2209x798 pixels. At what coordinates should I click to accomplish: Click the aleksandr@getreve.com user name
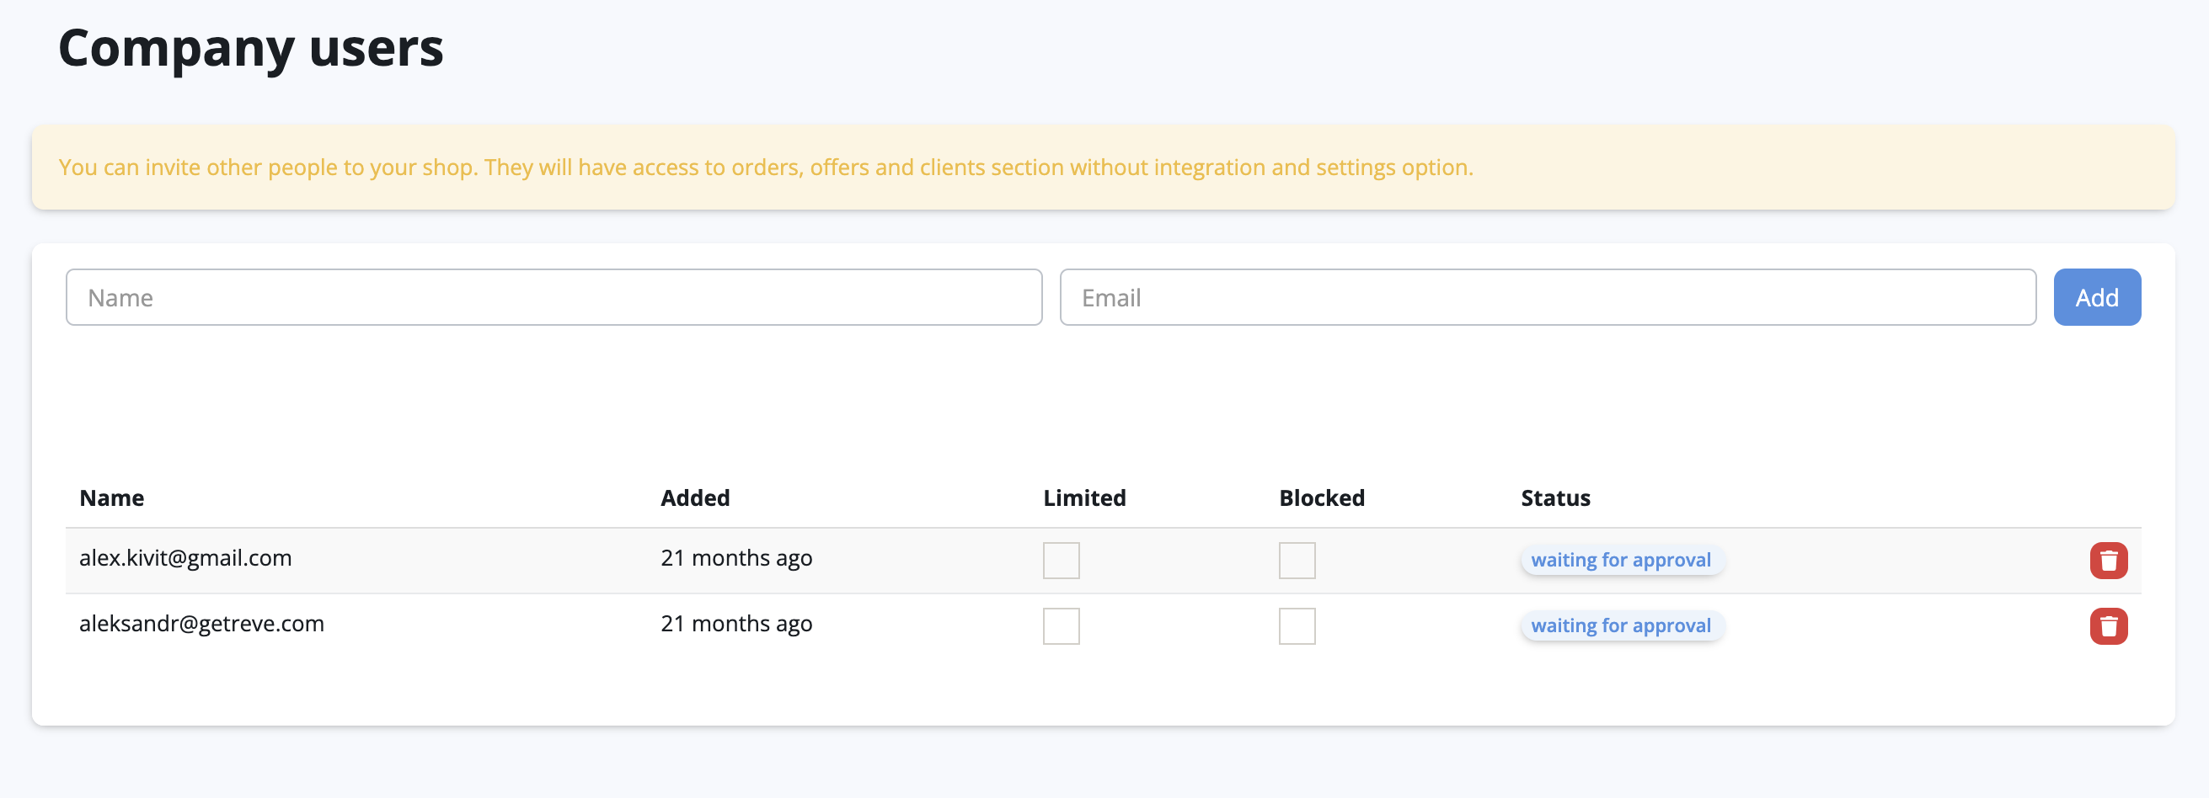tap(201, 623)
